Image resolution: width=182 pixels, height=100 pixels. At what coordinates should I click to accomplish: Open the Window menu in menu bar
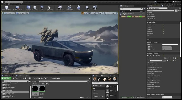click(x=14, y=4)
